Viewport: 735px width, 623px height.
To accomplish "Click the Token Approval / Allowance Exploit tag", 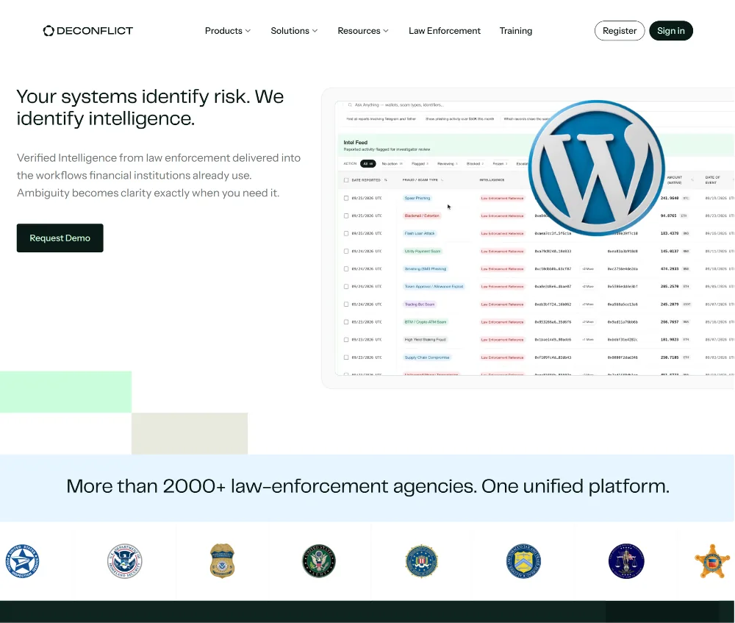I will pos(434,286).
